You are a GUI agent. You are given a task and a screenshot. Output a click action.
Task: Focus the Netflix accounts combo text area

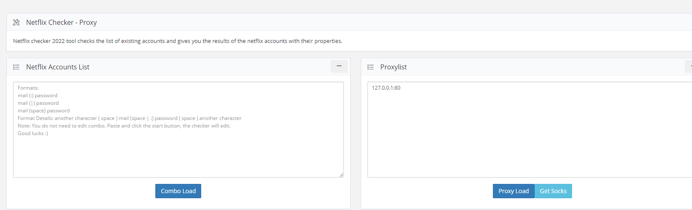coord(178,156)
